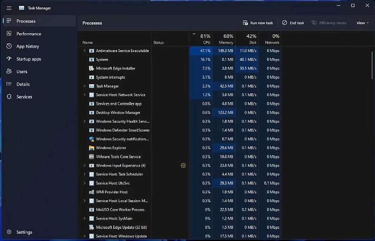
Task: Expand Service Host: UtcSvc group
Action: point(84,183)
